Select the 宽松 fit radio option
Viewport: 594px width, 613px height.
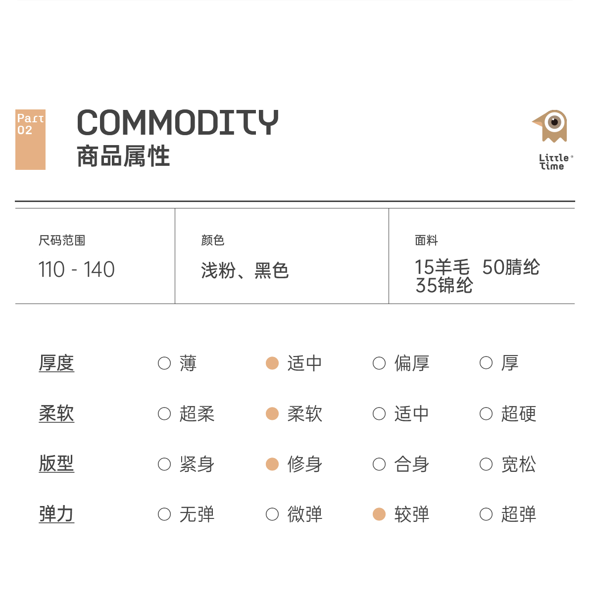click(486, 464)
